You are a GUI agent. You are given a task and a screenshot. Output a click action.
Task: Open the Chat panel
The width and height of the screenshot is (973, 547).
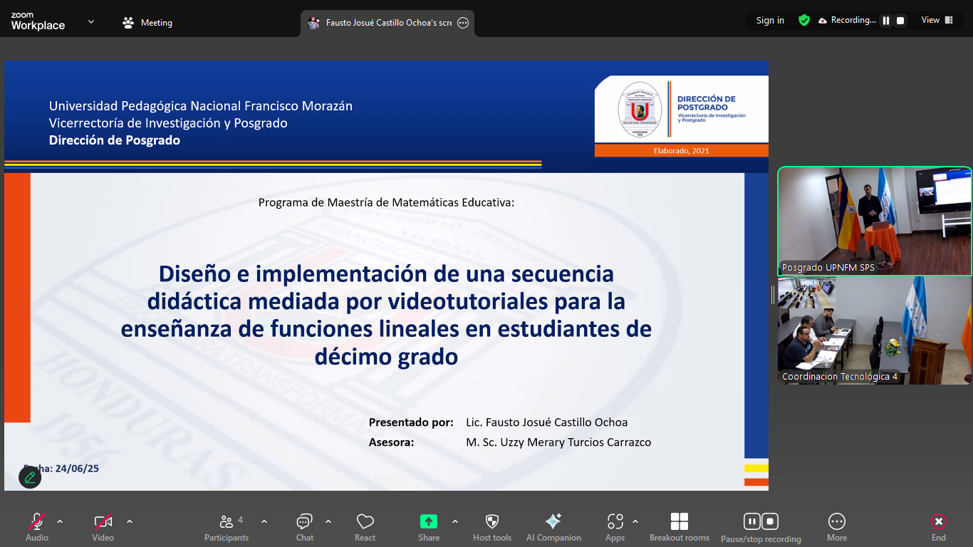click(x=305, y=527)
